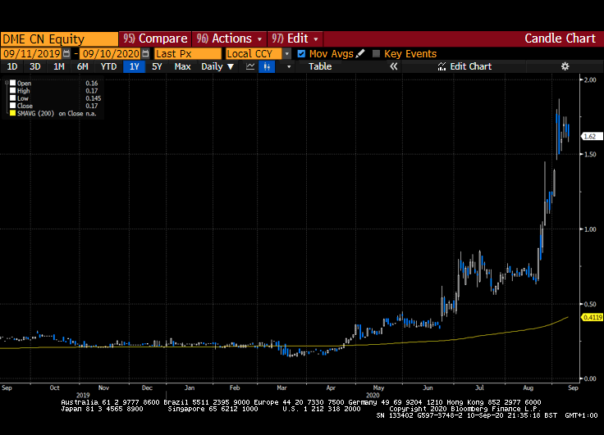Image resolution: width=604 pixels, height=435 pixels.
Task: Select the YTD range tab
Action: pos(108,66)
